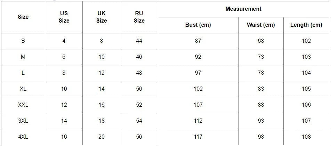Click the Measurement header
The width and height of the screenshot is (331, 146).
tap(243, 9)
